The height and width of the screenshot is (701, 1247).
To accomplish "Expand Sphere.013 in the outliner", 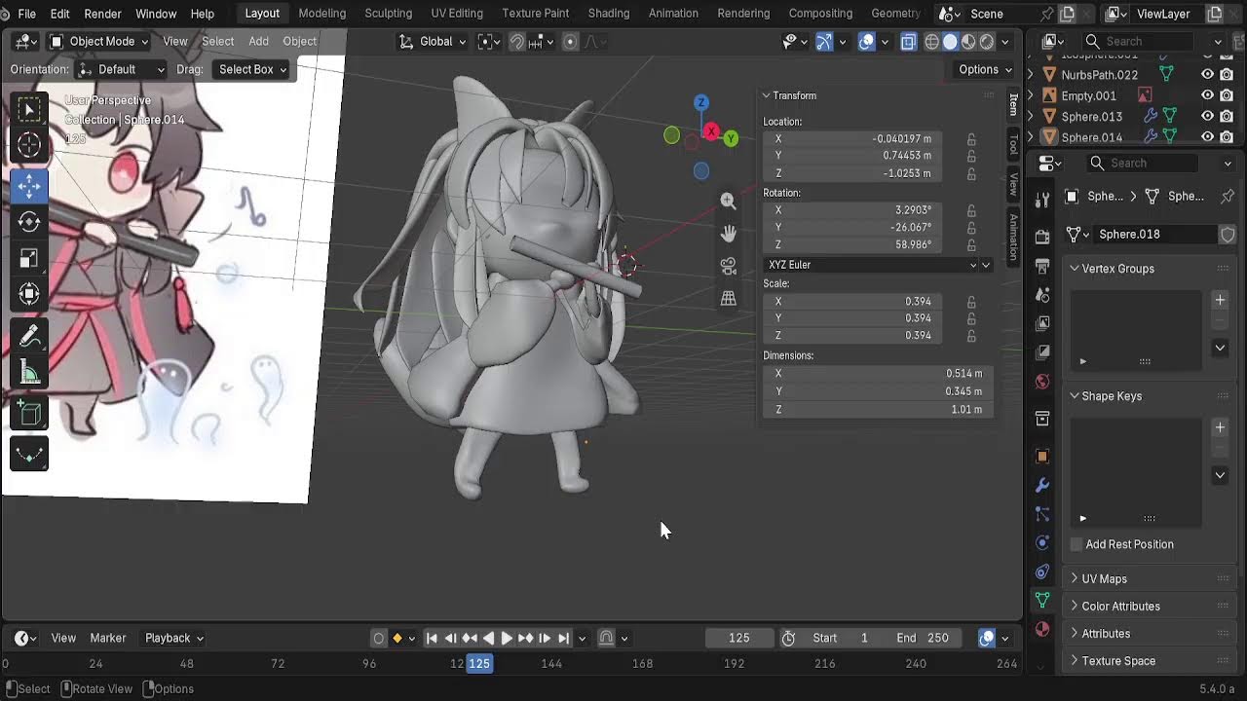I will pos(1032,116).
